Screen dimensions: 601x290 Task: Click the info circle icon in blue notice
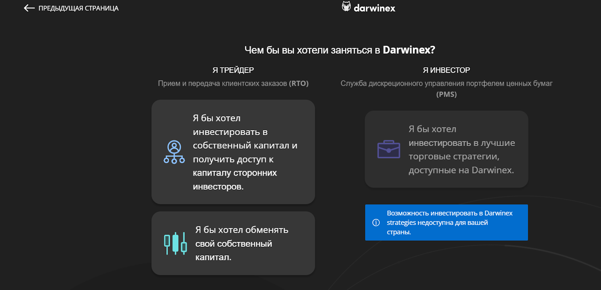[376, 223]
